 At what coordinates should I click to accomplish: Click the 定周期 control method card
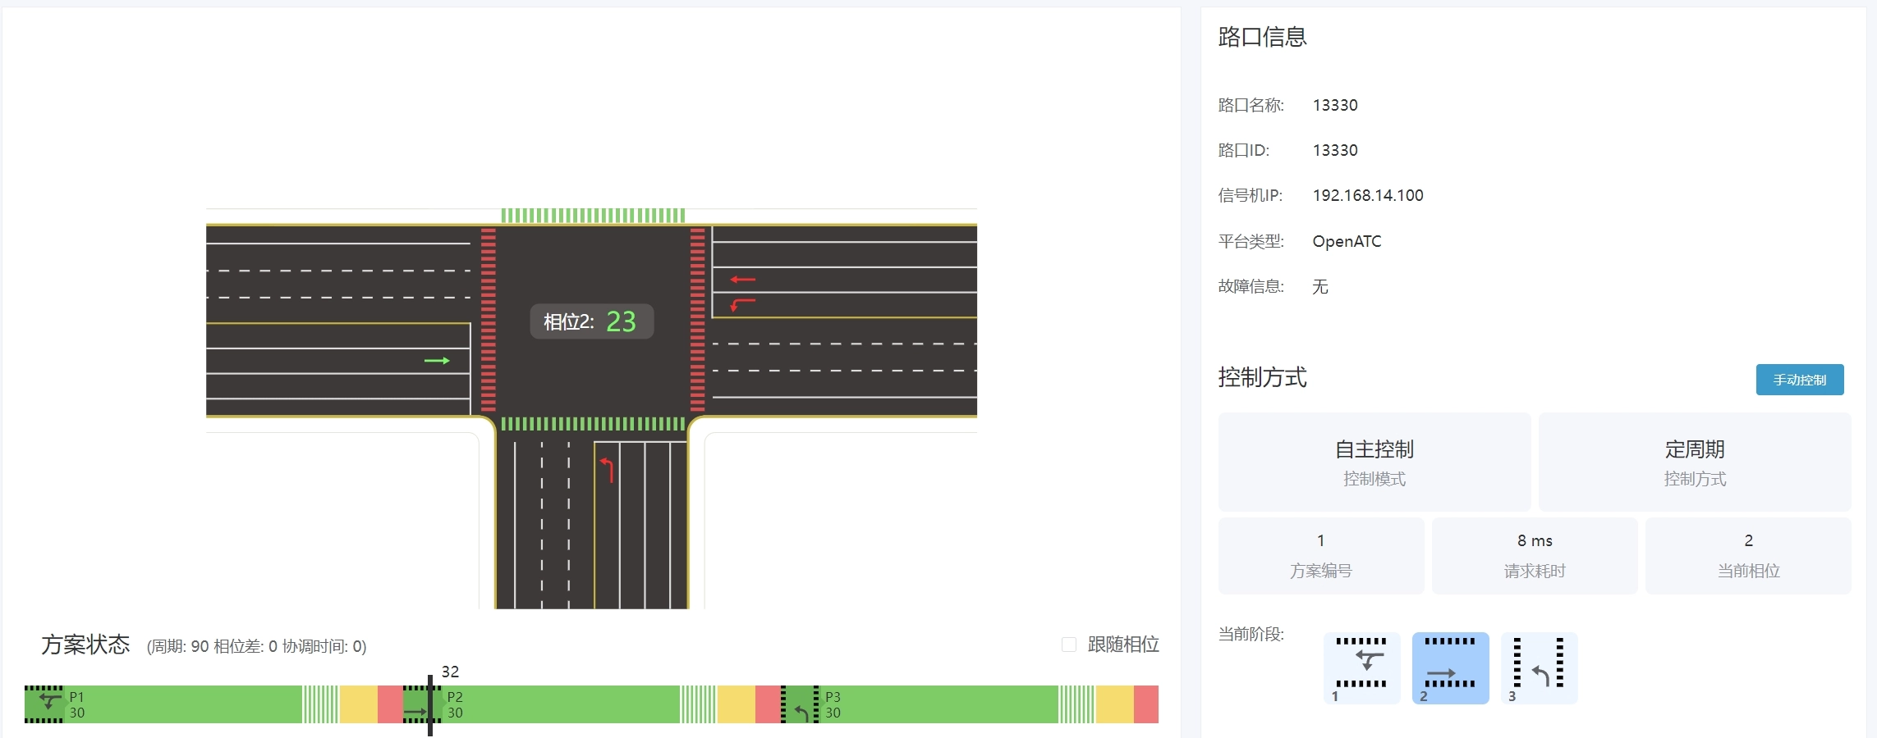coord(1694,462)
